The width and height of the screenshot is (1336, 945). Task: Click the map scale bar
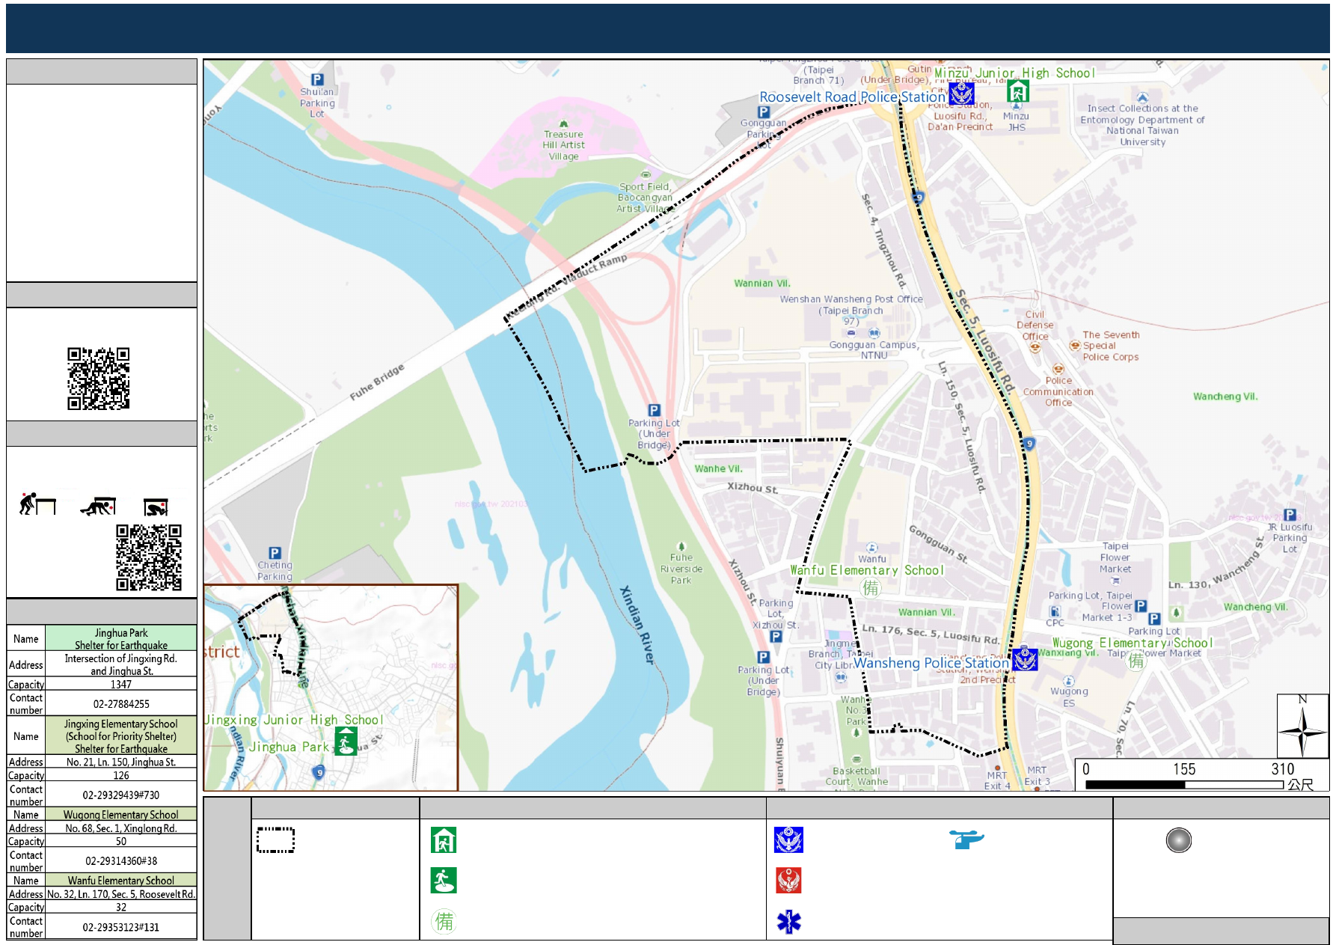pos(1184,785)
